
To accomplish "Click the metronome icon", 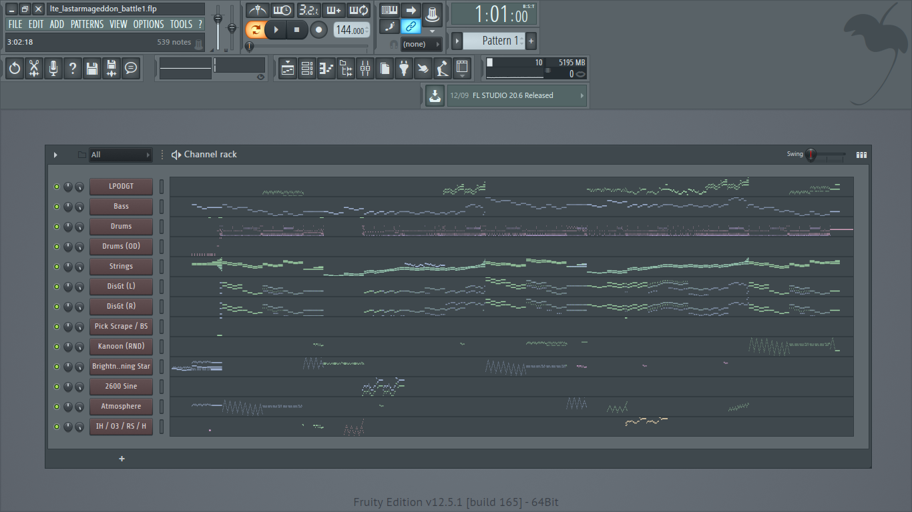I will pos(257,10).
